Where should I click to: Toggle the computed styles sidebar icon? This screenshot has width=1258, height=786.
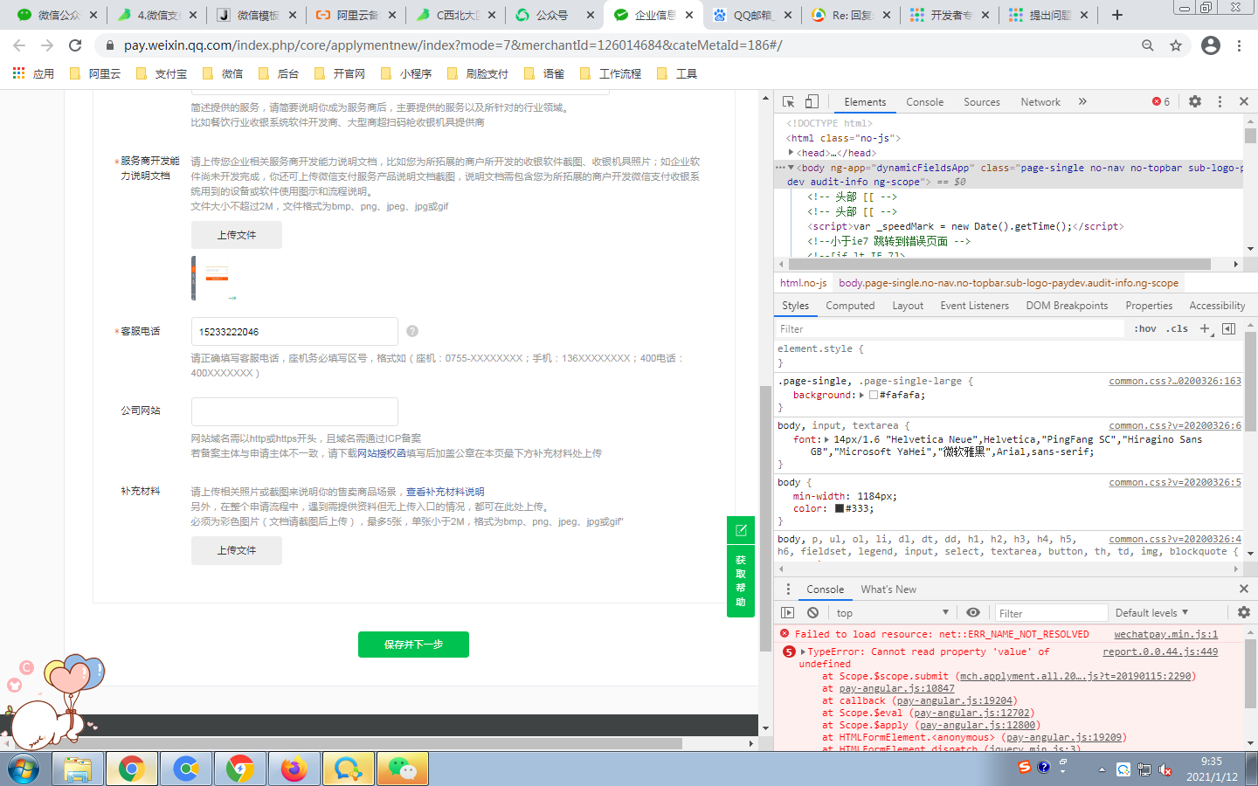[1228, 328]
